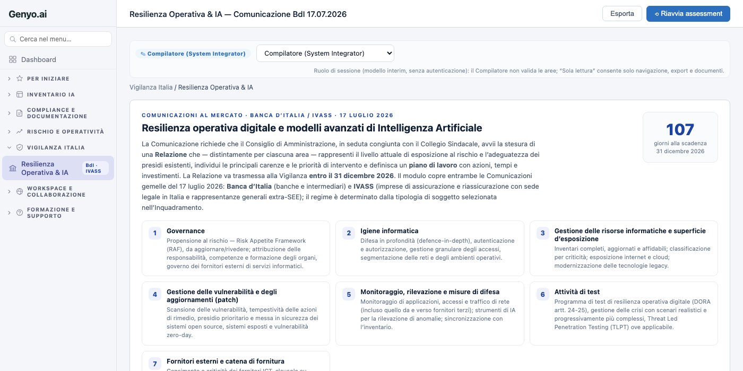Image resolution: width=743 pixels, height=371 pixels.
Task: Click area number 4 vulnerabilità badge
Action: (x=155, y=294)
